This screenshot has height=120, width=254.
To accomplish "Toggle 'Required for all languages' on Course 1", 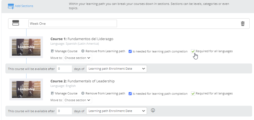I will click(193, 51).
